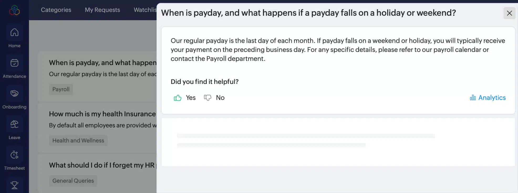Go to the Attendance calendar icon
Viewport: 518px width, 193px height.
14,63
